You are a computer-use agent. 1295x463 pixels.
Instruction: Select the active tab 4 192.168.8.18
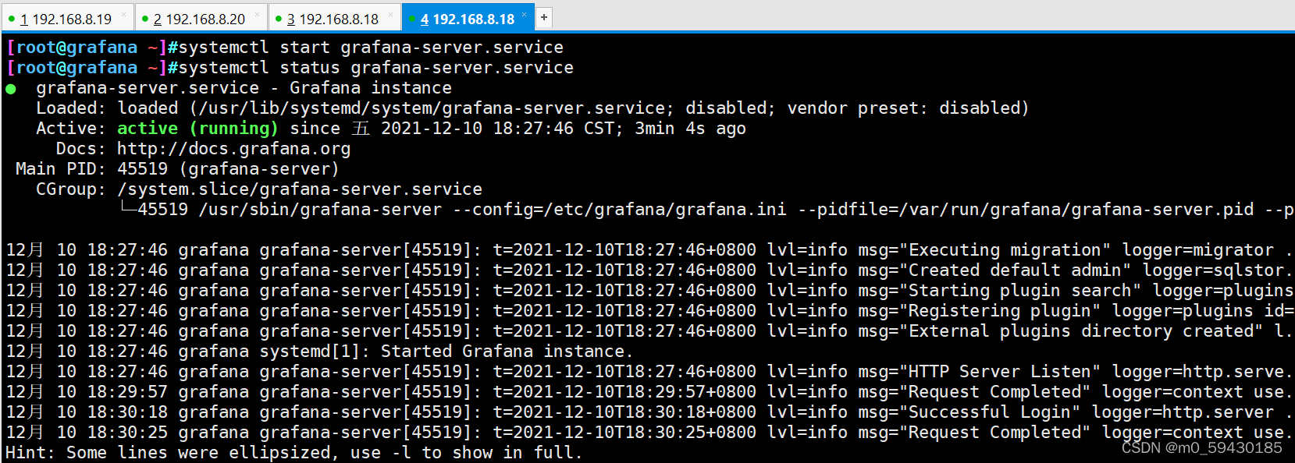click(467, 19)
